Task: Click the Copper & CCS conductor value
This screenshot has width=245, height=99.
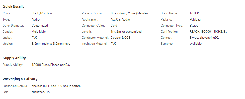Action: pos(120,38)
